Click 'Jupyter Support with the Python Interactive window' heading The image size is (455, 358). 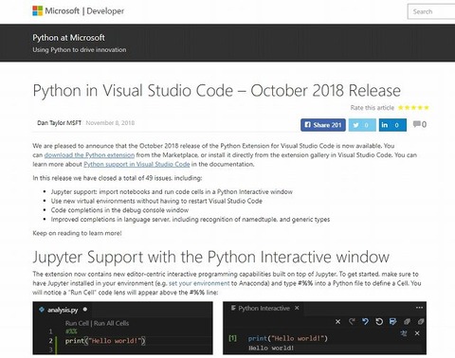(x=211, y=257)
